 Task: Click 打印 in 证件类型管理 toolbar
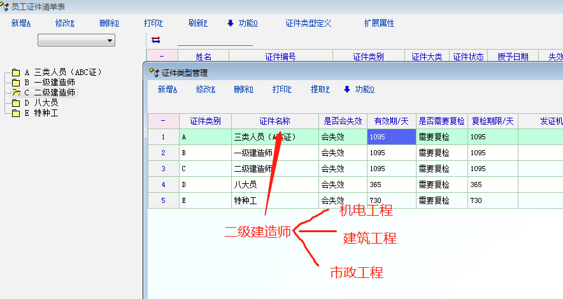coord(281,90)
